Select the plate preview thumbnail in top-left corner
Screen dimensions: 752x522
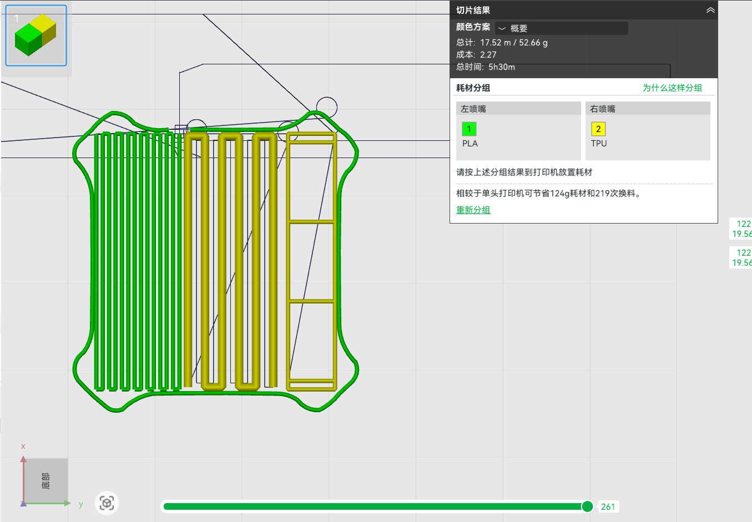(x=36, y=35)
